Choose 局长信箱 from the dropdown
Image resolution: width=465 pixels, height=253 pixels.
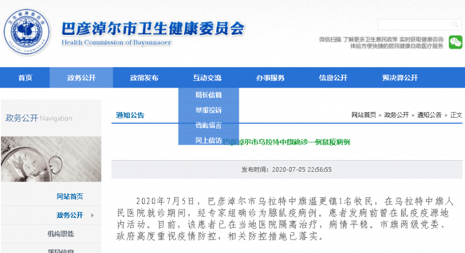[x=208, y=95]
